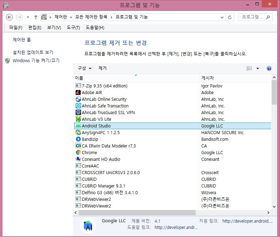Viewport: 280px width, 237px height.
Task: Click the 도움말 링크 URL text
Action: coord(176,228)
